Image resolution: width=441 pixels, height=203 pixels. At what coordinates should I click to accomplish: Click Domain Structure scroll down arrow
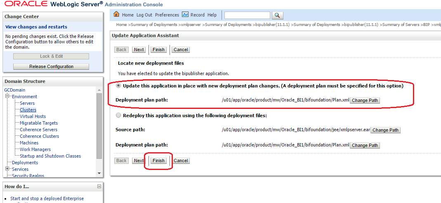(99, 173)
